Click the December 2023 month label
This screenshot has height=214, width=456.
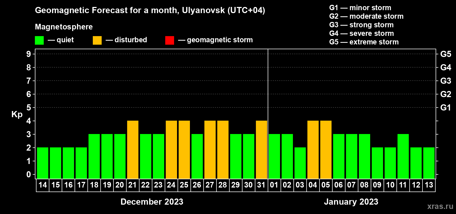pos(152,202)
